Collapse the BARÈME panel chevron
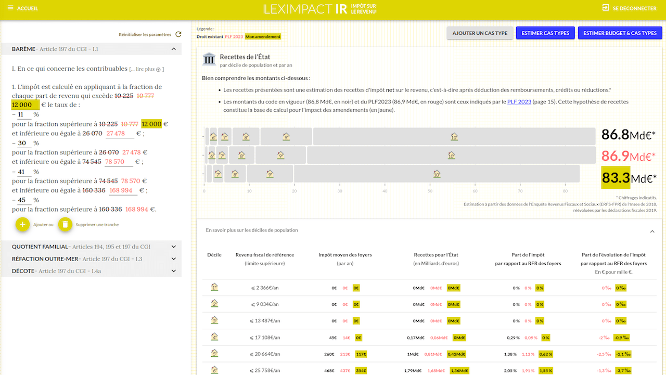 pyautogui.click(x=174, y=48)
